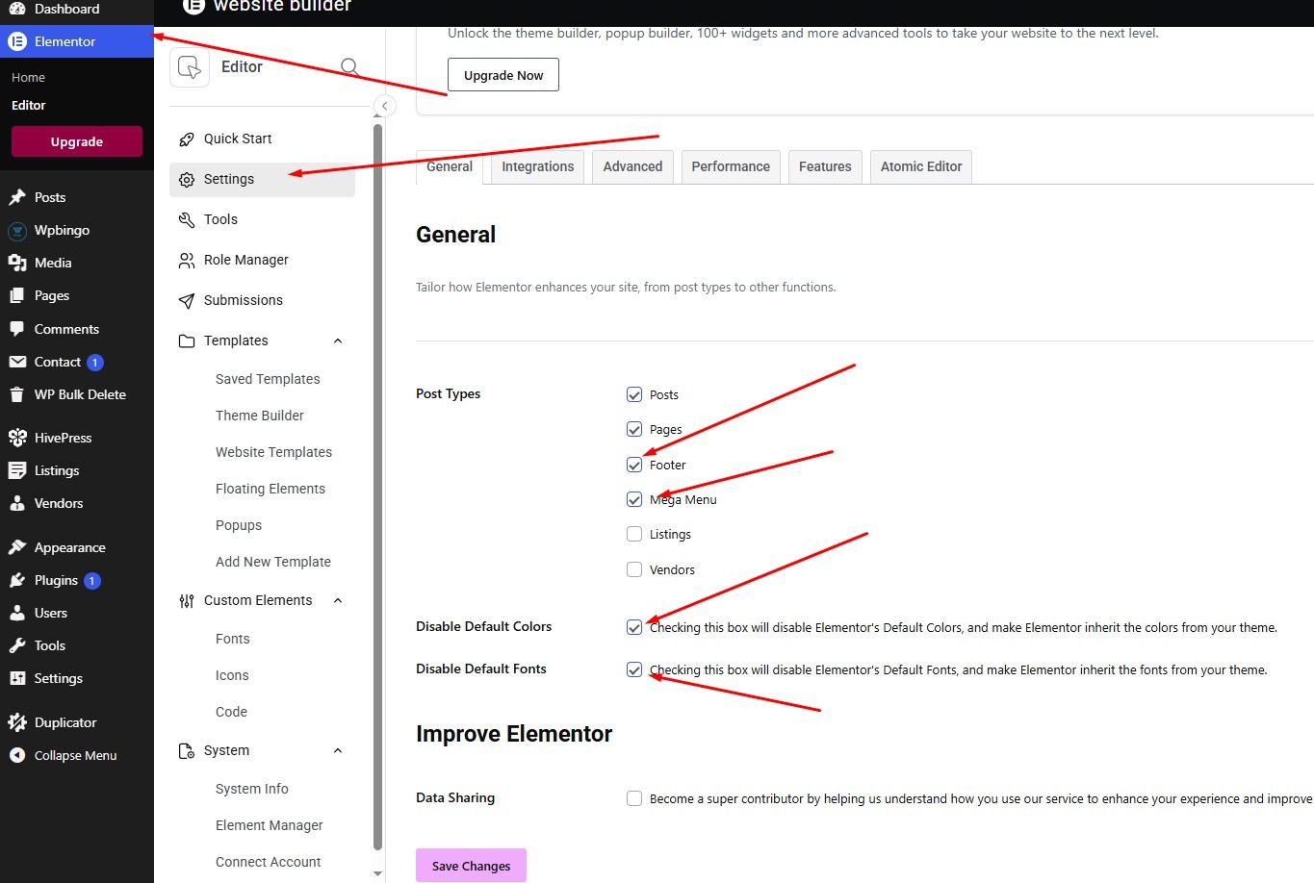Click the Vendors person icon in admin menu

(x=17, y=503)
